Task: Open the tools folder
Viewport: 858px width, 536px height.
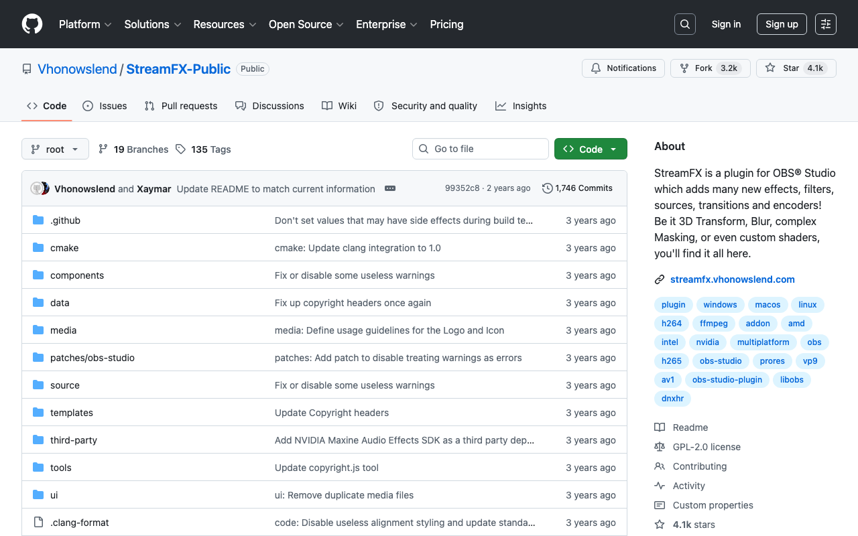Action: click(x=61, y=468)
